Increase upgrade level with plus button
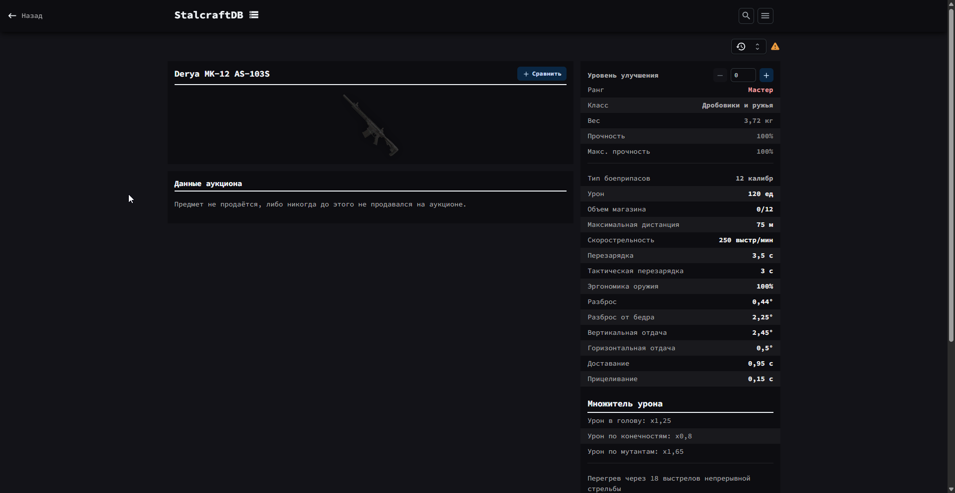The width and height of the screenshot is (955, 493). [766, 75]
